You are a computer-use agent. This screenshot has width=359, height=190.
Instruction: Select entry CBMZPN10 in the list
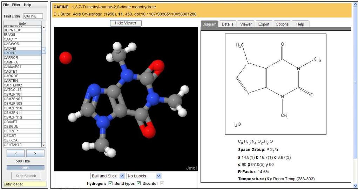point(22,108)
